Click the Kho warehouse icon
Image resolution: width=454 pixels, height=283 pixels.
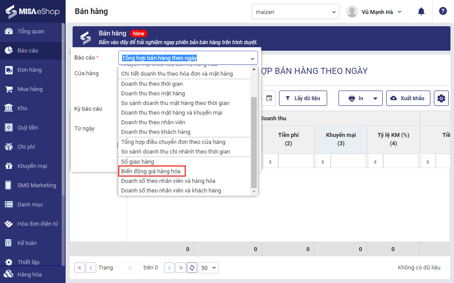click(9, 108)
